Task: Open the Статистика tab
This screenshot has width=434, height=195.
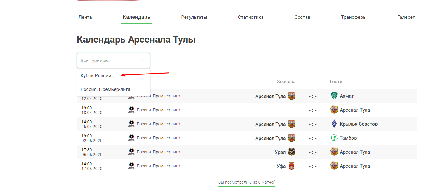Action: [251, 17]
